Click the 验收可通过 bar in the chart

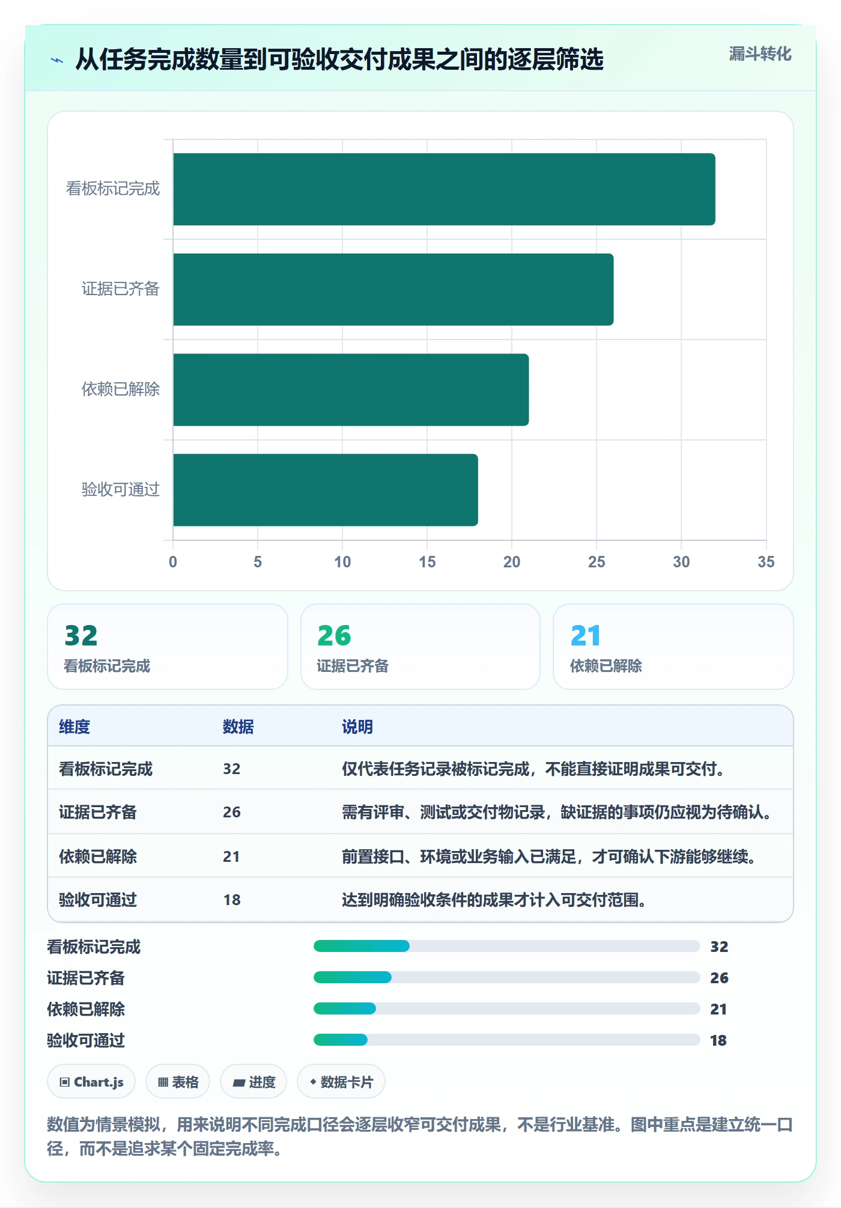[326, 490]
